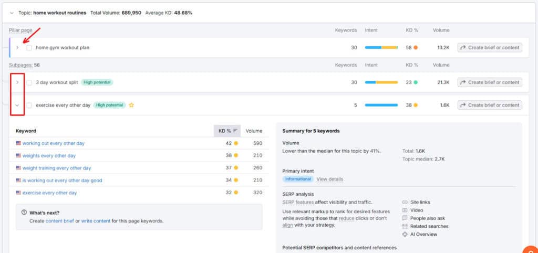Screen dimensions: 538x253
Task: Click the What's next question mark icon
Action: pyautogui.click(x=24, y=213)
